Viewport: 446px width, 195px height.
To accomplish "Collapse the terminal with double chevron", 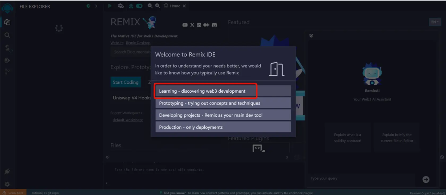I will (x=107, y=157).
